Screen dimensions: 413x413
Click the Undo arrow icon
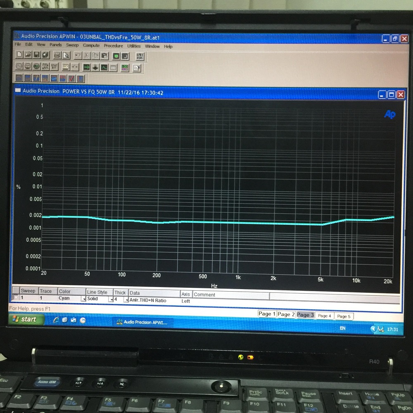[78, 55]
